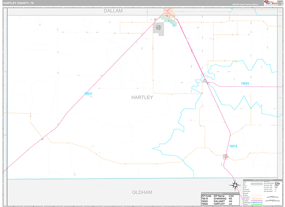This screenshot has width=285, height=207.
Task: Click the Channing town marker
Action: click(x=226, y=155)
